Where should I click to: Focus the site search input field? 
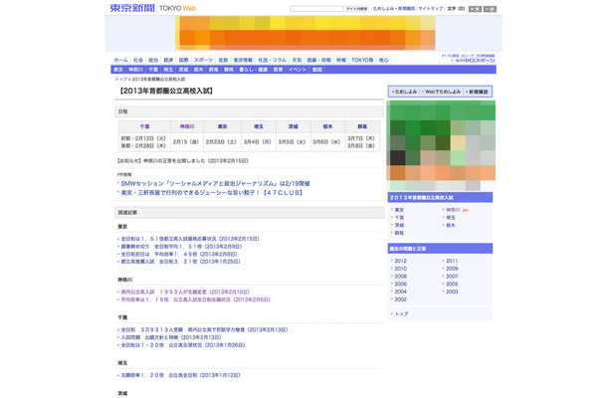pyautogui.click(x=316, y=9)
